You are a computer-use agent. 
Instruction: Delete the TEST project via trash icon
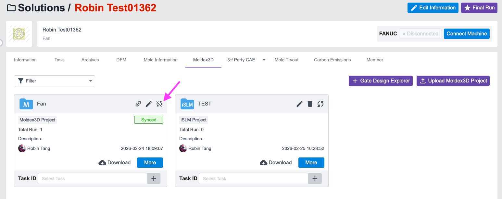click(x=310, y=104)
